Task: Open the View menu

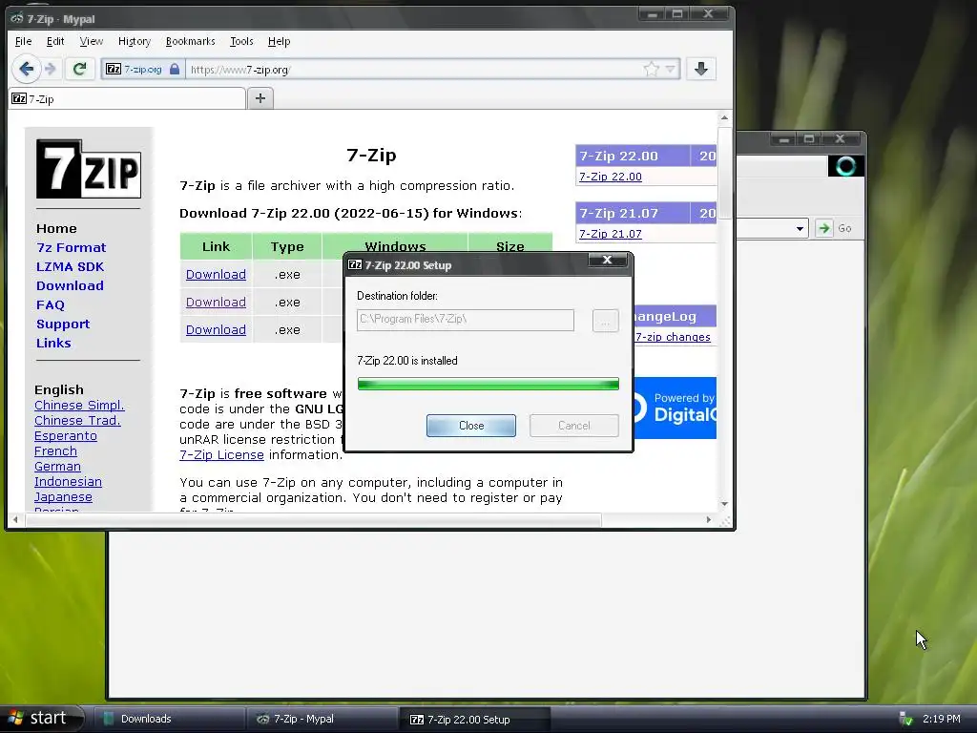Action: click(91, 41)
